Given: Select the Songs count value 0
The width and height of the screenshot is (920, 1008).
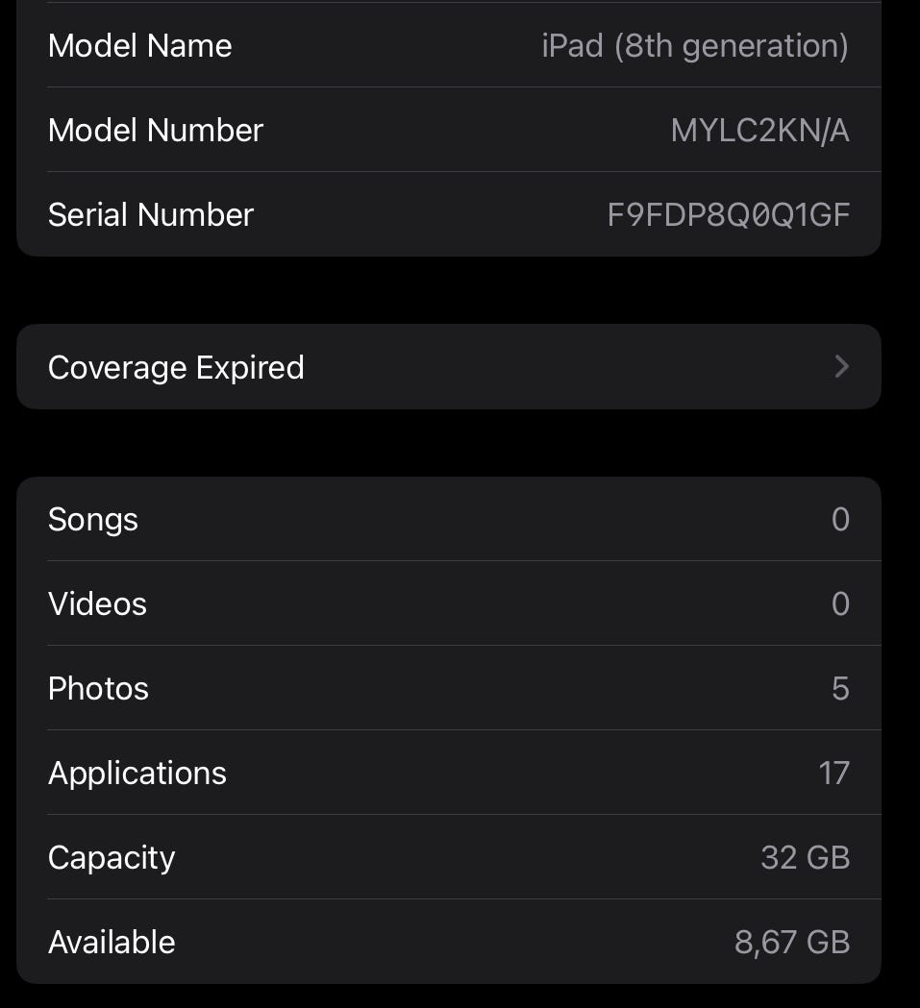Looking at the screenshot, I should 840,519.
